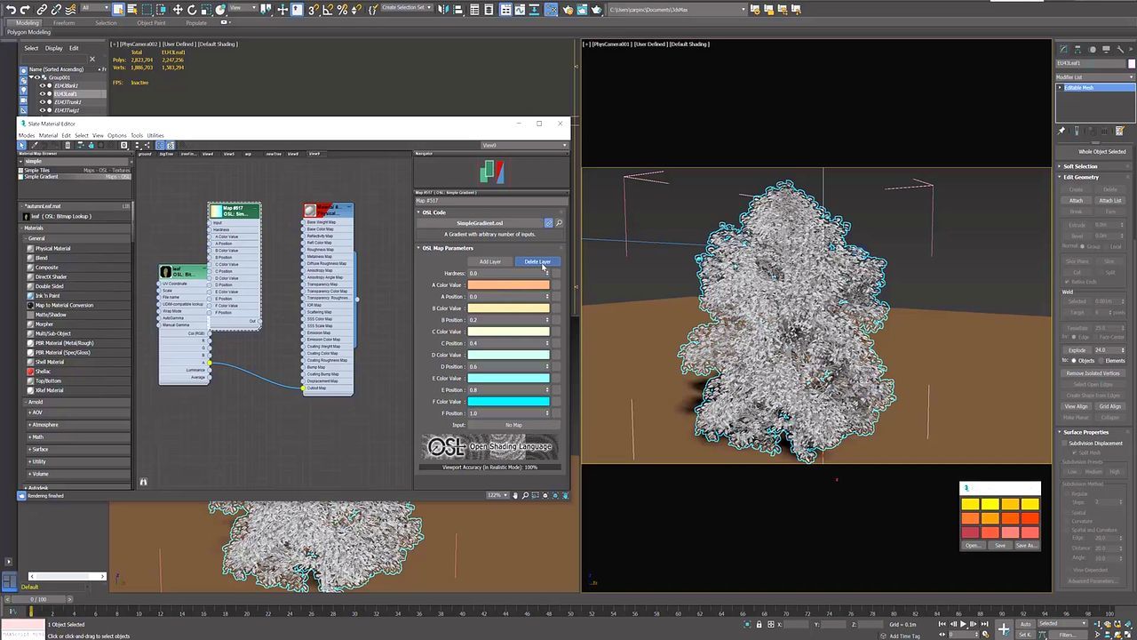Click magnifier icon beside SimpleGradient.osl

559,223
